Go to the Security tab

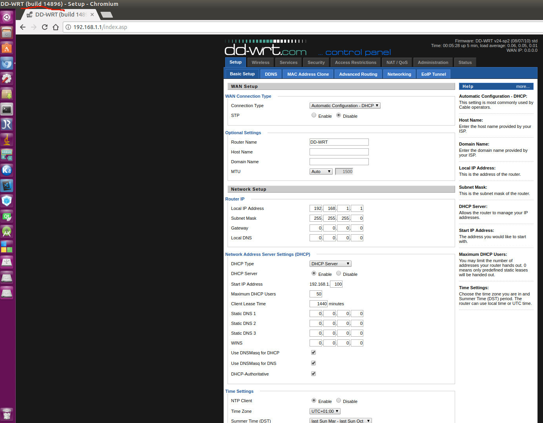point(316,62)
